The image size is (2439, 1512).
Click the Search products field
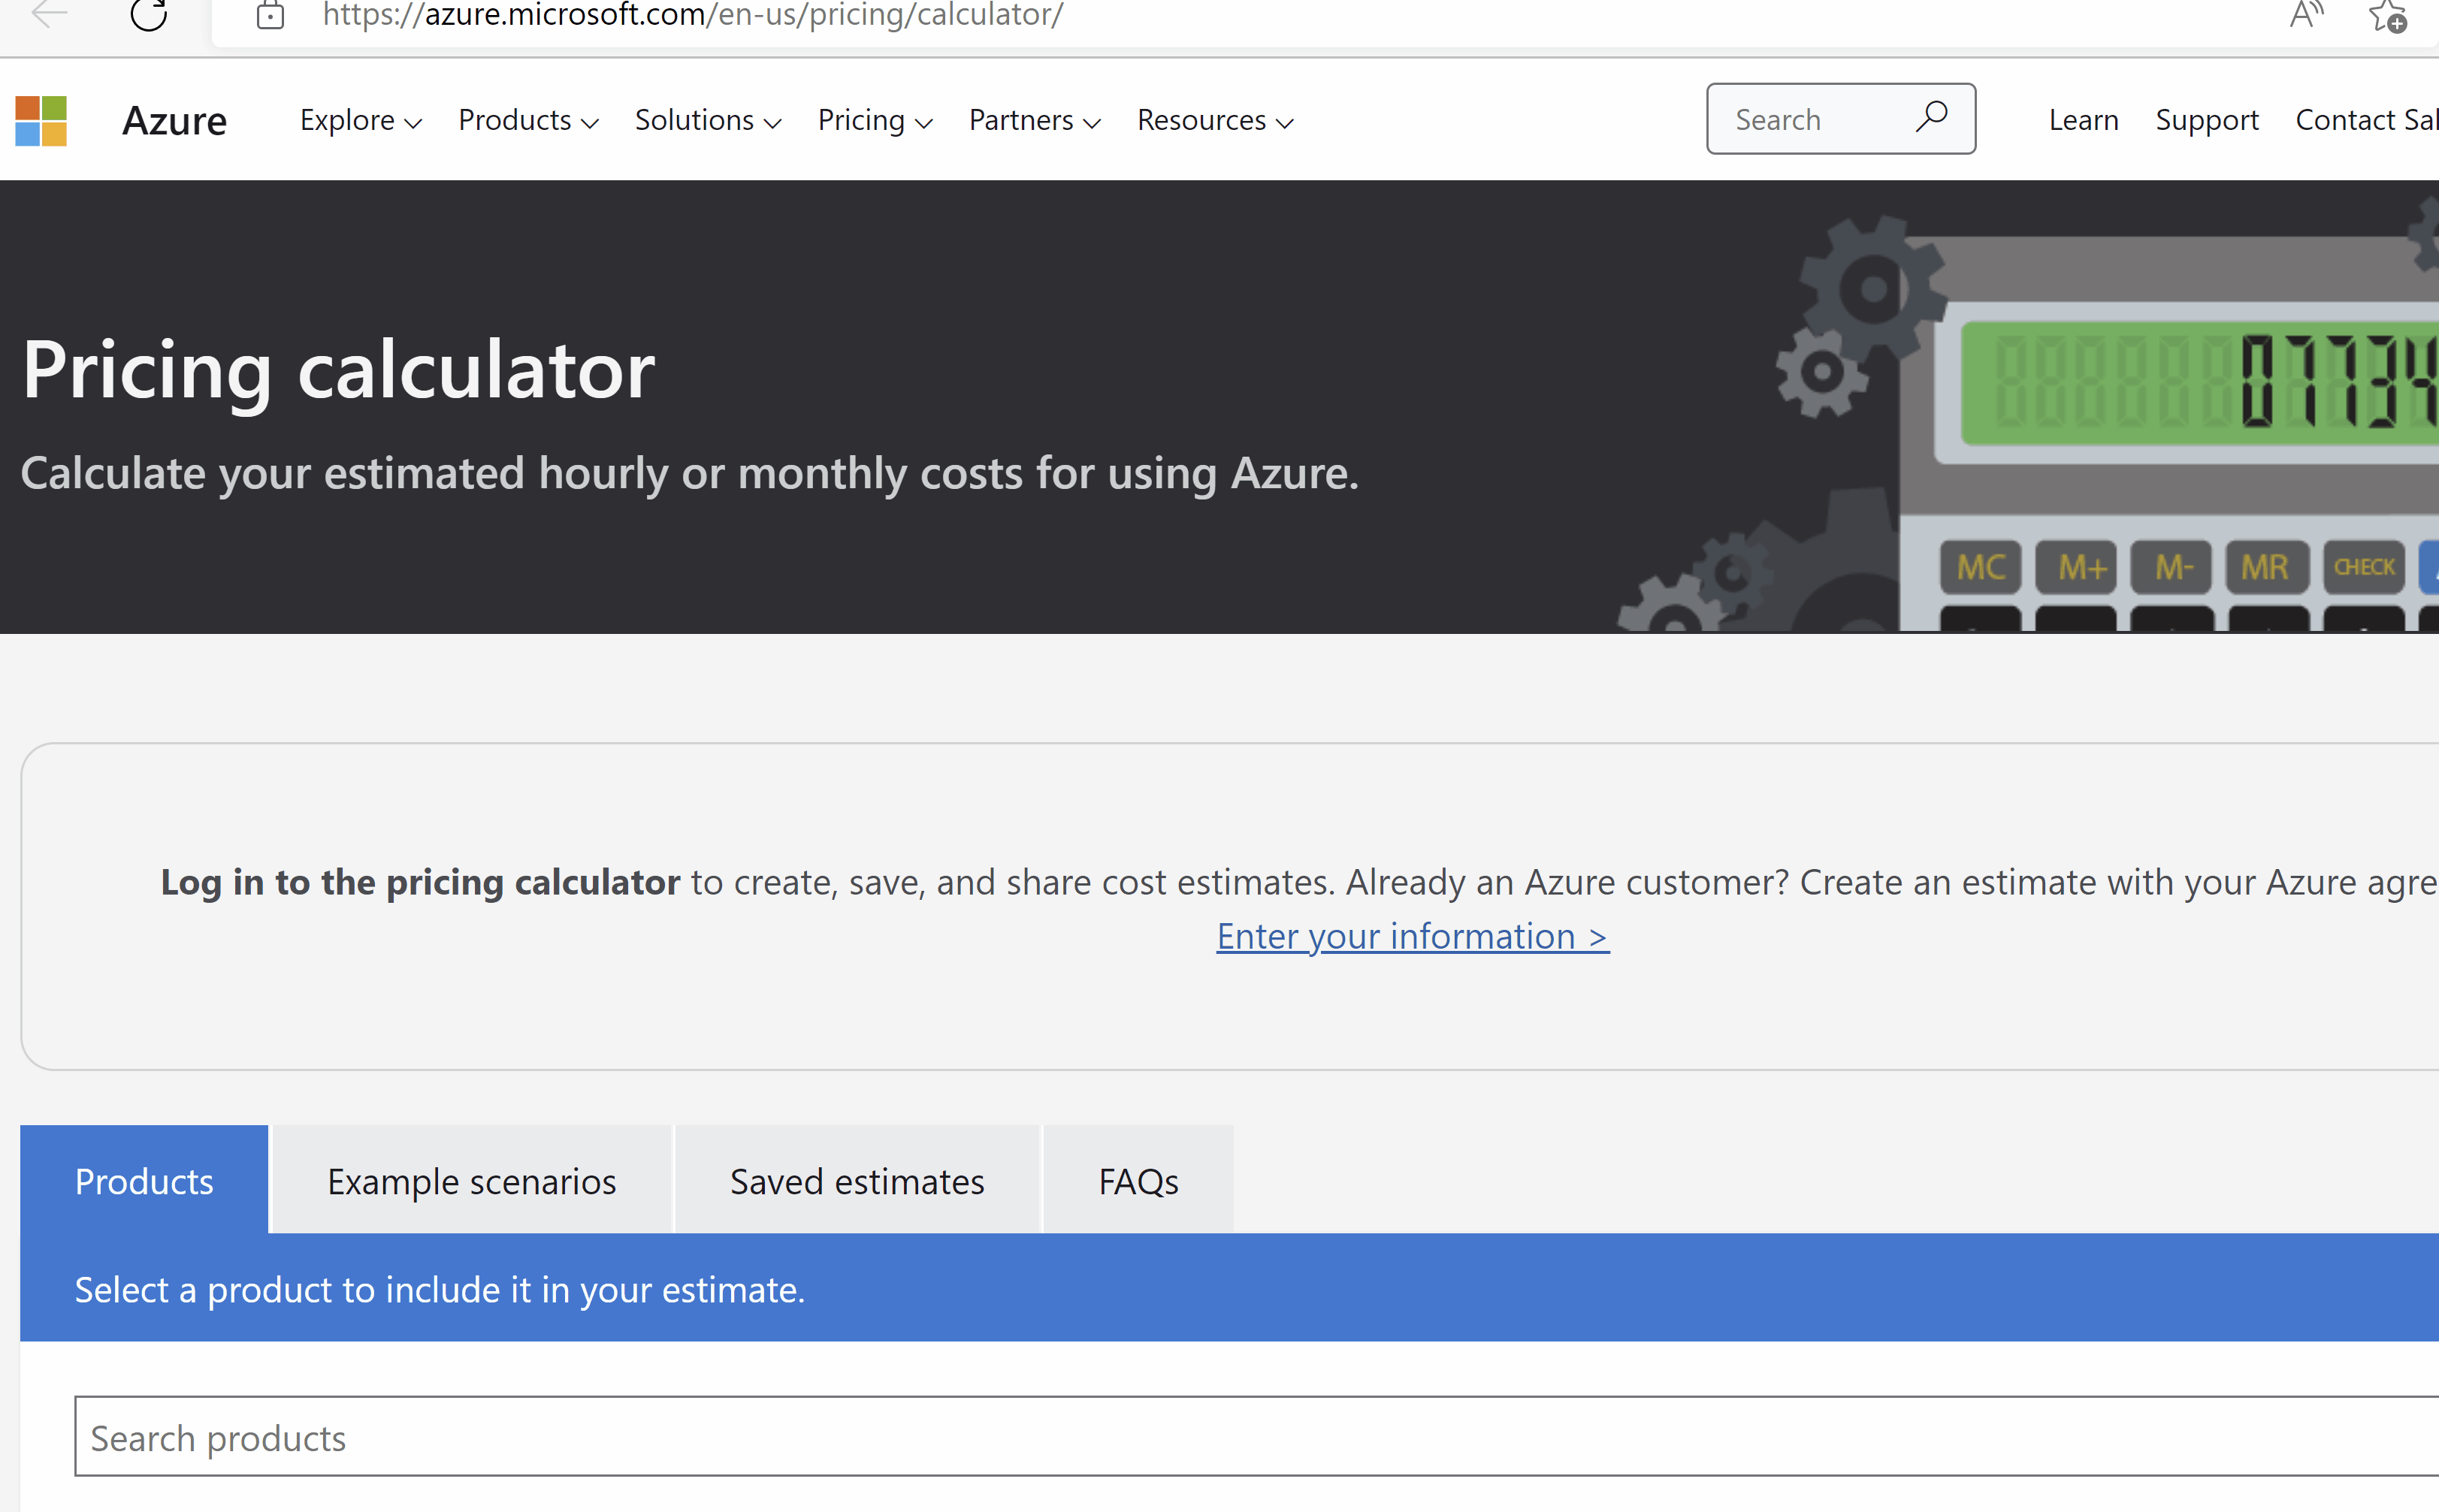pyautogui.click(x=1256, y=1436)
